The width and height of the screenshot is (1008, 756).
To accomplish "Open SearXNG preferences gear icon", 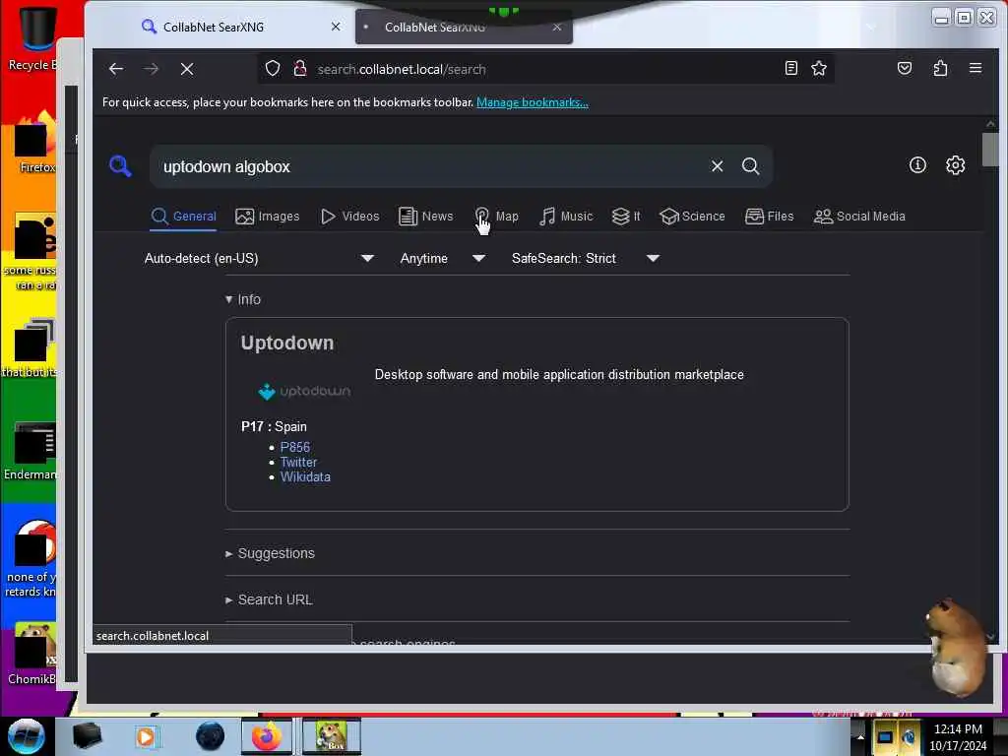I will coord(955,165).
